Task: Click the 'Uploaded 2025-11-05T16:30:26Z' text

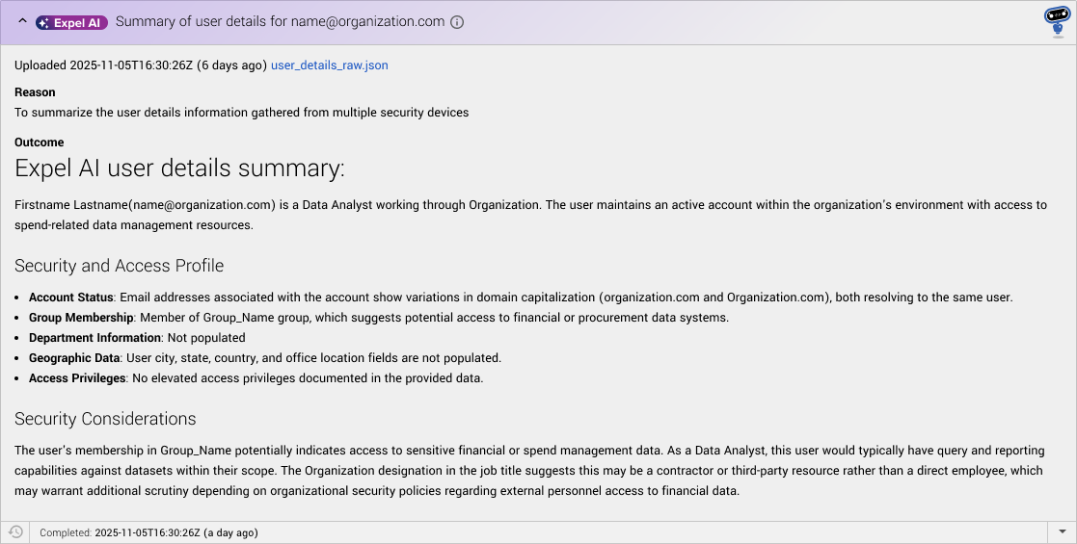Action: tap(104, 65)
